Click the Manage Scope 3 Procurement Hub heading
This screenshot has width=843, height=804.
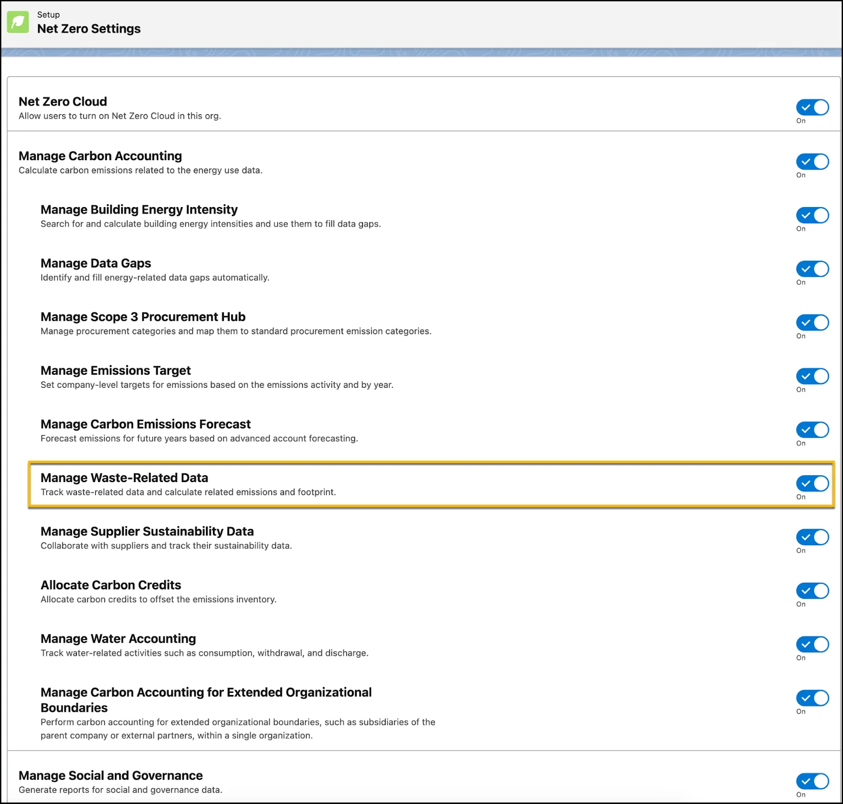143,317
